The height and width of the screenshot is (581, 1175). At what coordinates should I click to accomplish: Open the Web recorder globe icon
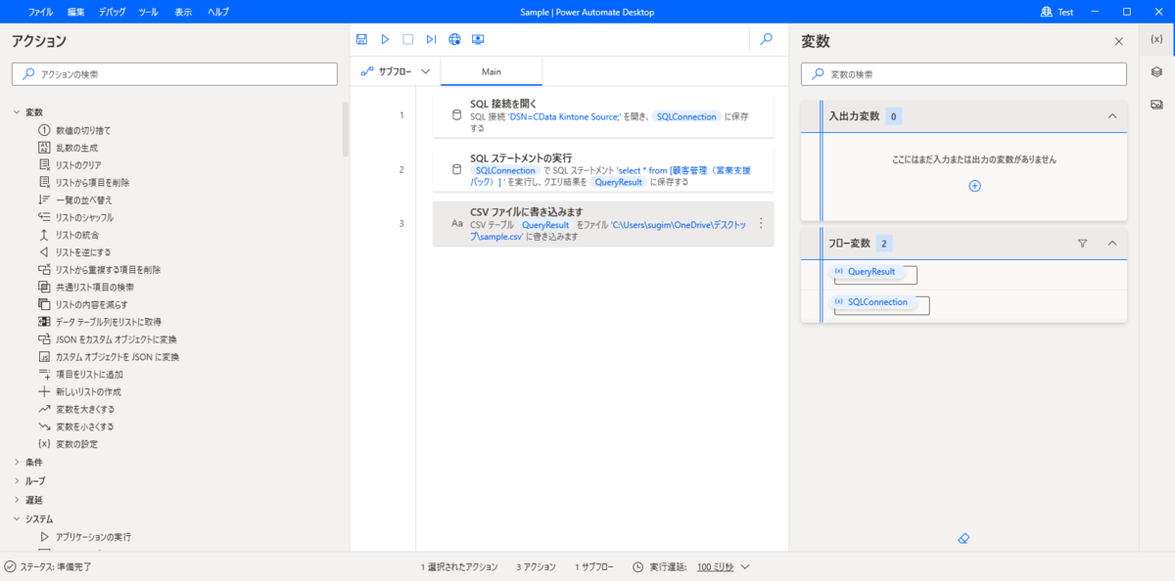pyautogui.click(x=454, y=39)
